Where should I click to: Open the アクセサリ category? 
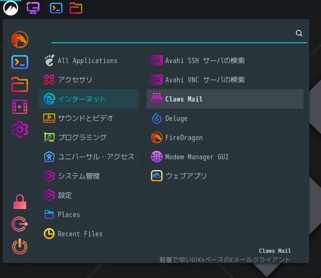89,80
